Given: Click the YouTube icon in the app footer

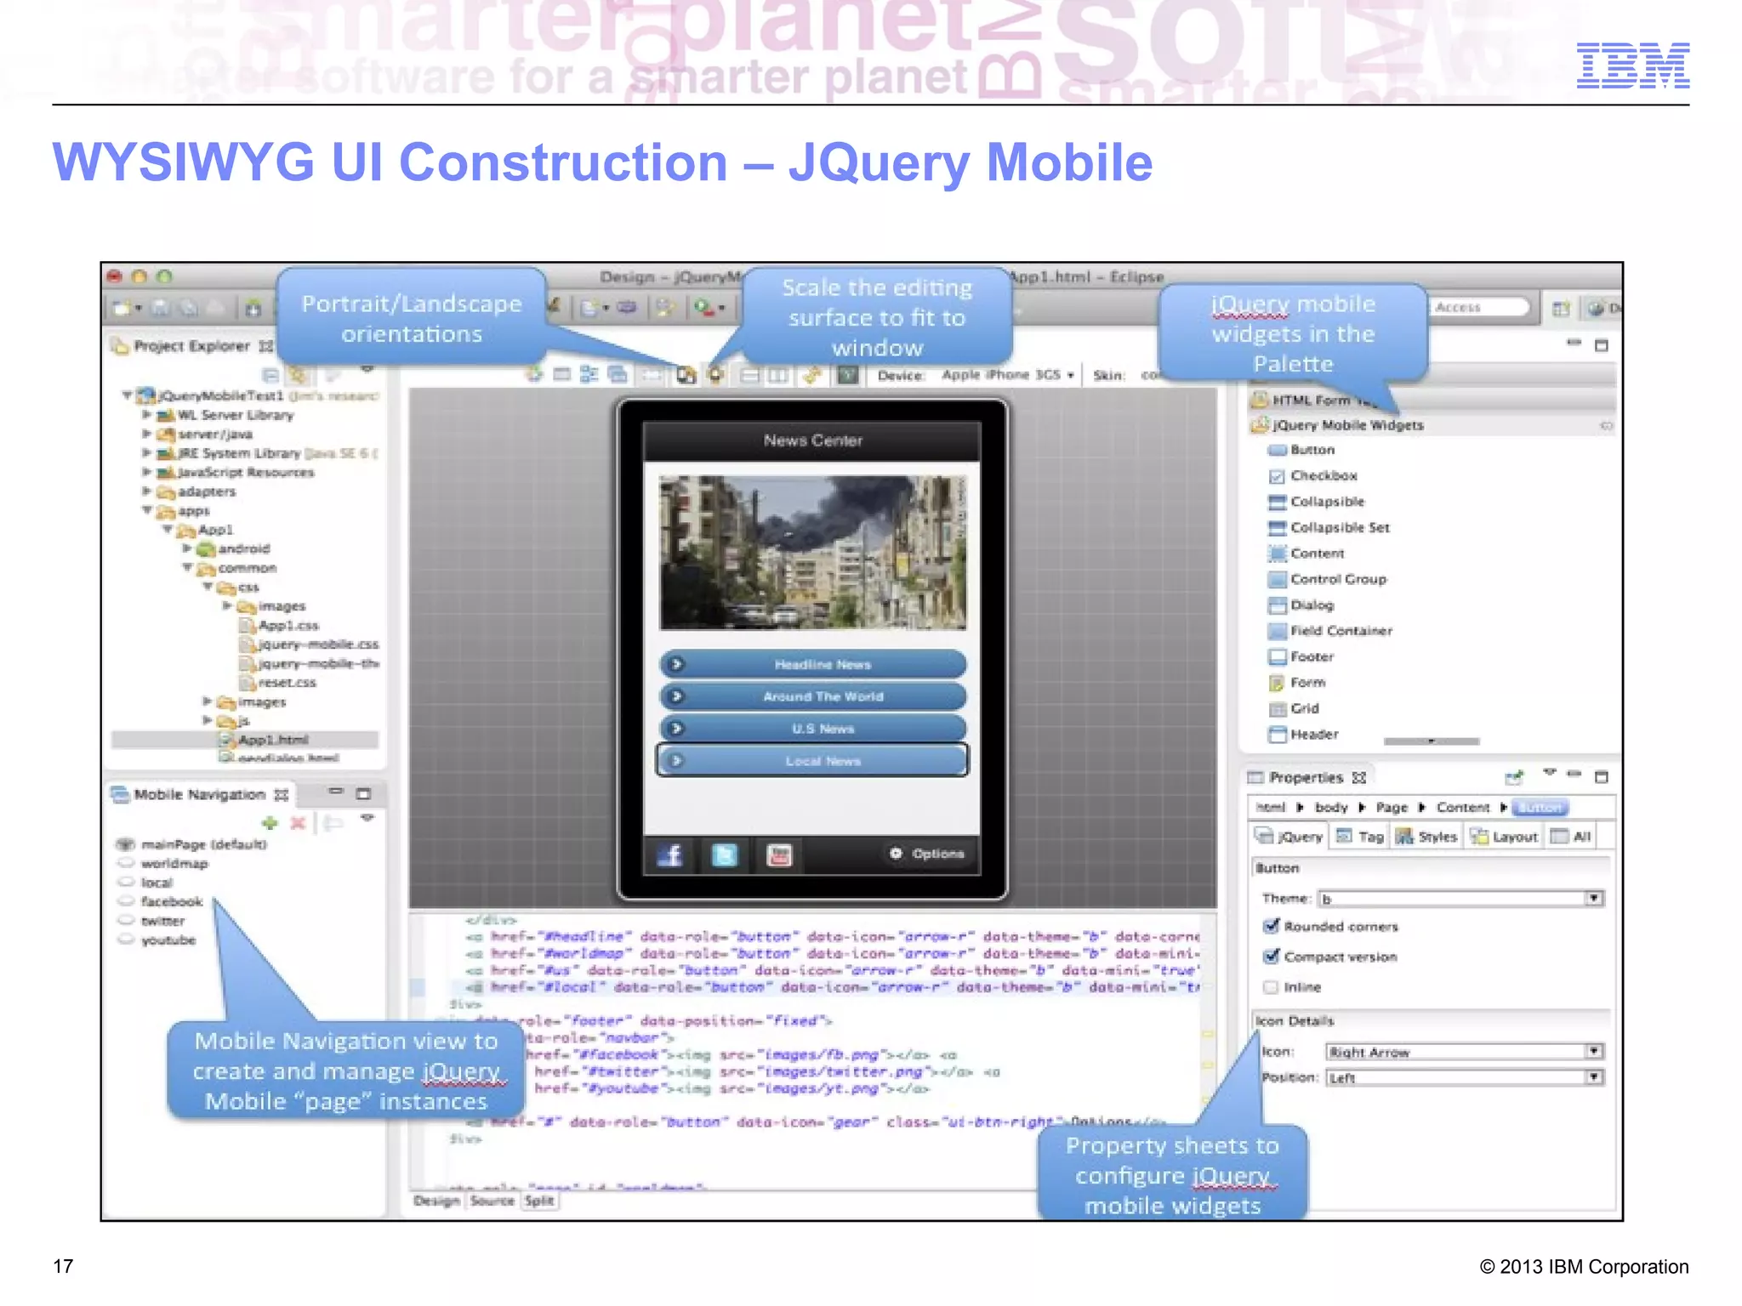Looking at the screenshot, I should [779, 855].
